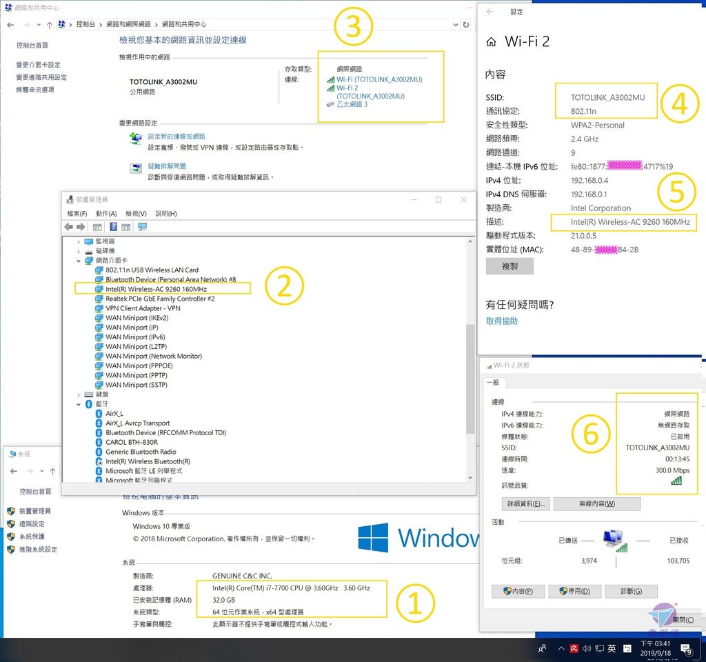Switch the 英 input language indicator

(612, 648)
